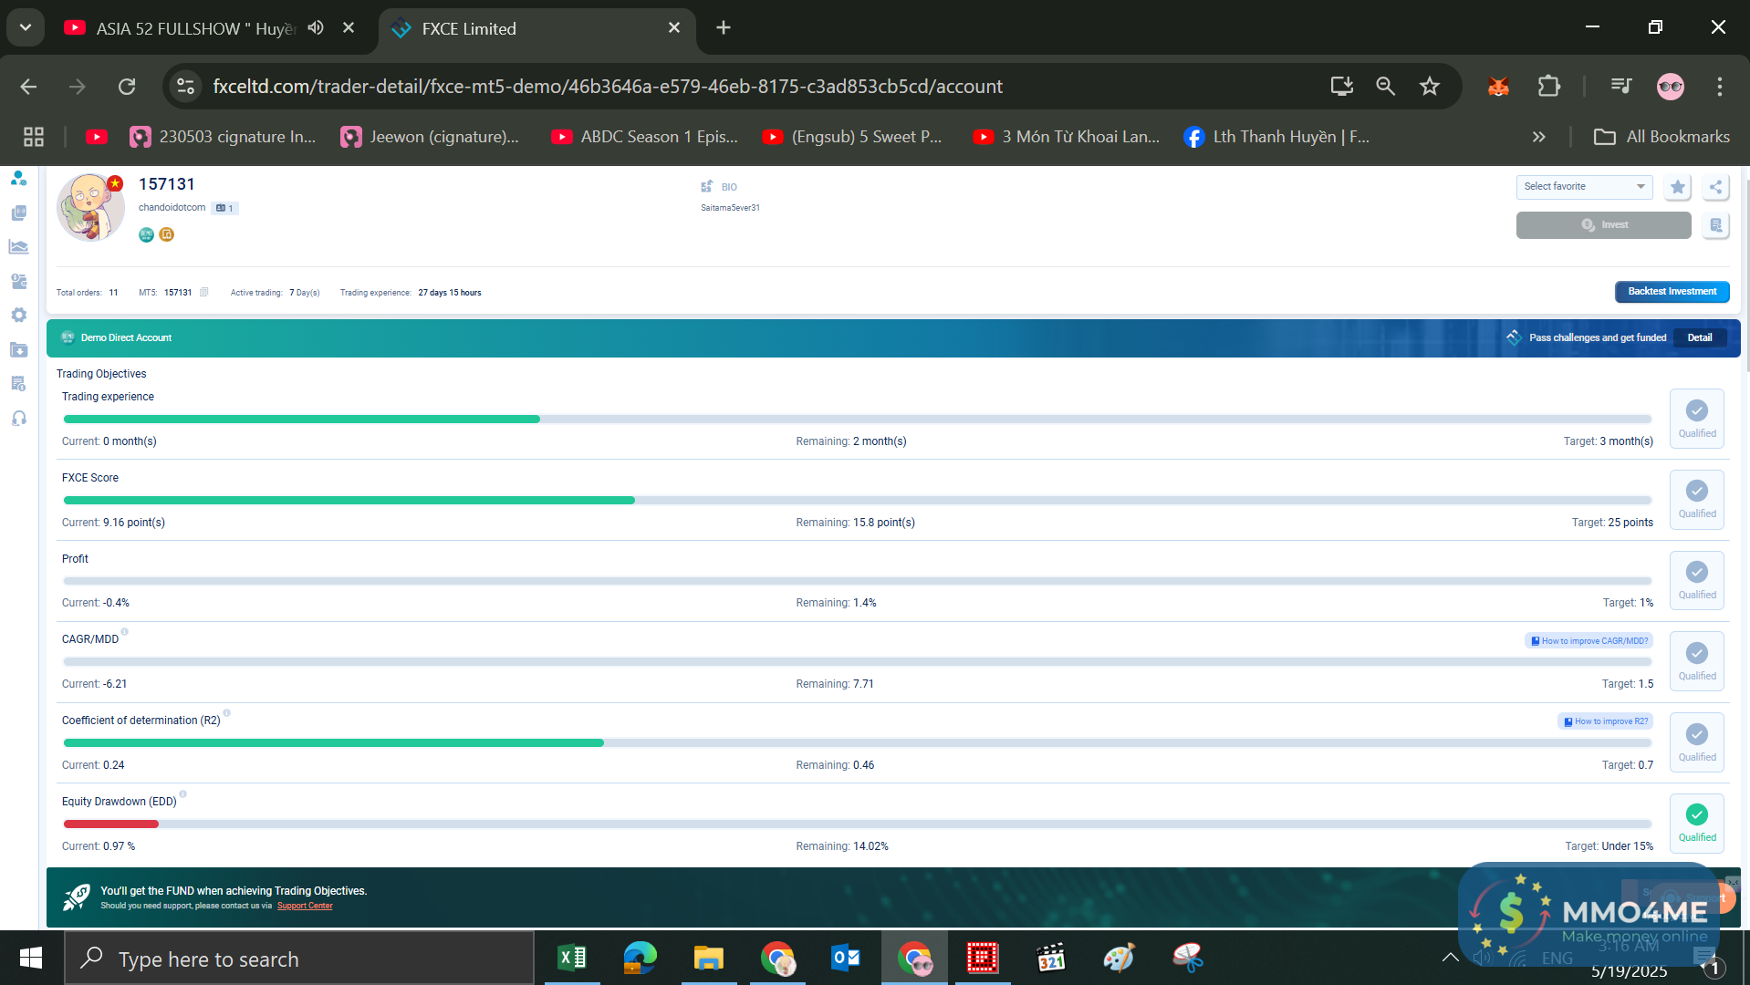The image size is (1750, 985).
Task: Open the Detail button for funded challenges
Action: [x=1699, y=338]
